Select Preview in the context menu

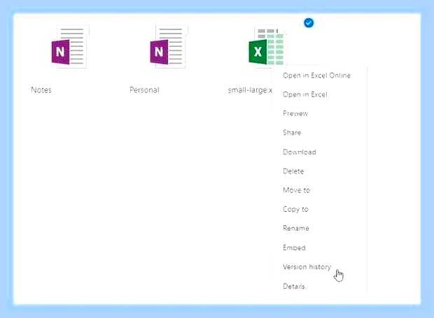tap(295, 113)
